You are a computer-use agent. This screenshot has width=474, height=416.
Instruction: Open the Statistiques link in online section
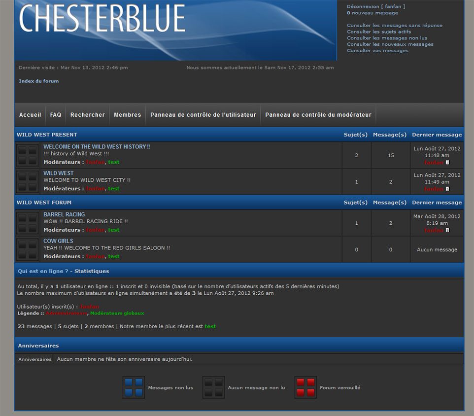click(92, 271)
